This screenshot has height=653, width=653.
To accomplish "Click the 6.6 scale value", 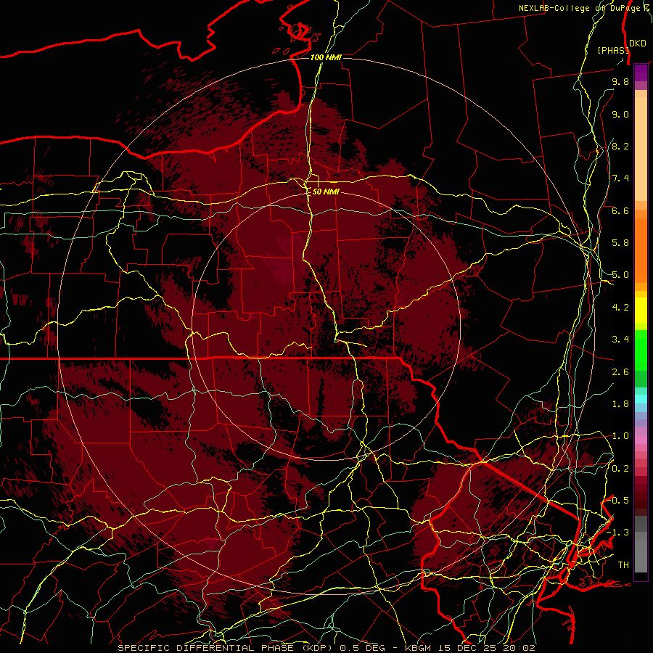I will [620, 210].
